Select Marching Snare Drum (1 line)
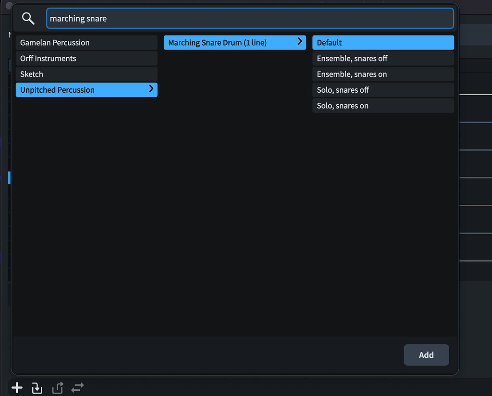 tap(234, 43)
